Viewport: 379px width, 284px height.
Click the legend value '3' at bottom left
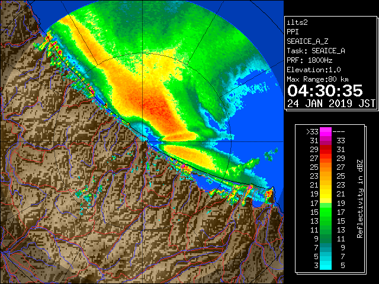coord(316,266)
